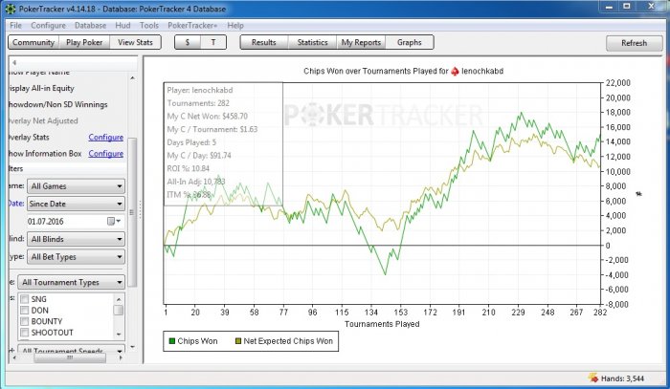
Task: Toggle Showdown/Non SD Winnings option
Action: coord(58,104)
